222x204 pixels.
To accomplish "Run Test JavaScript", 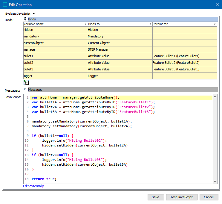I will tap(181, 197).
